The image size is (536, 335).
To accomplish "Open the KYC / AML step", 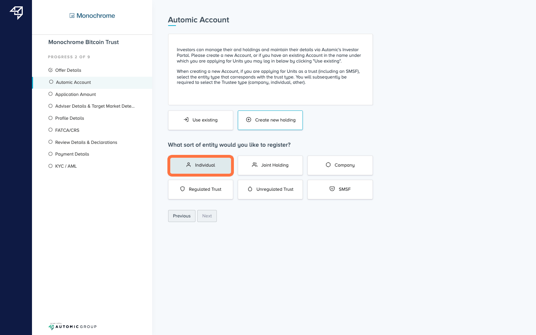I will [x=92, y=166].
